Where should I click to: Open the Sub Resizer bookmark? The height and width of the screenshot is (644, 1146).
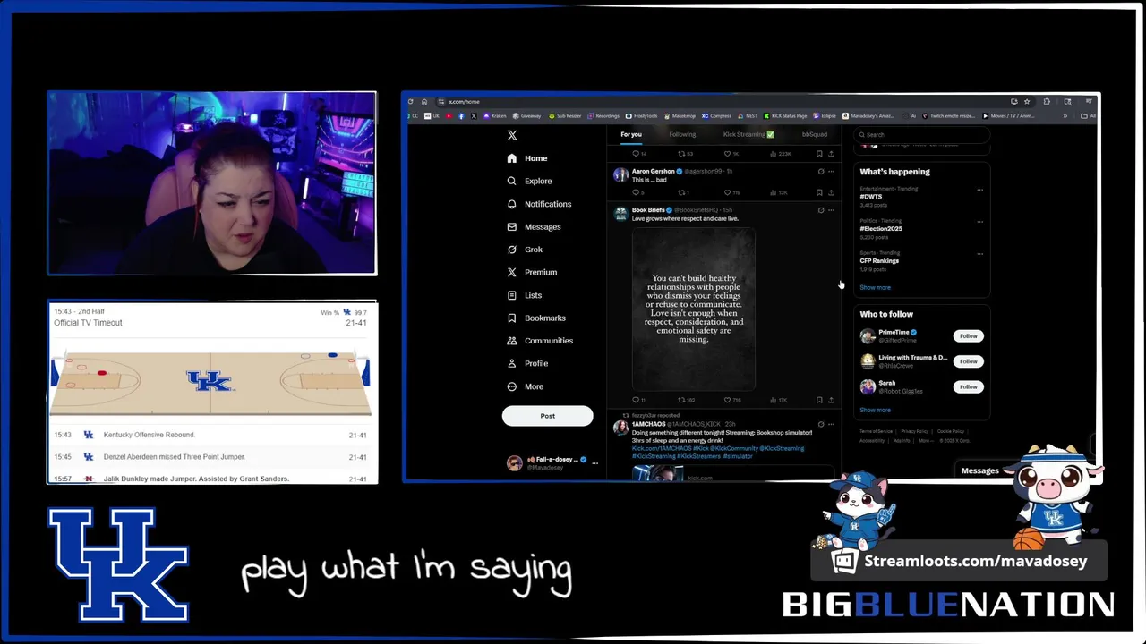[x=565, y=115]
